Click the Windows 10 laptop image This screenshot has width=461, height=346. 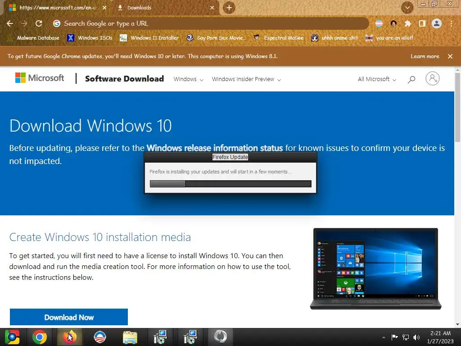point(376,269)
